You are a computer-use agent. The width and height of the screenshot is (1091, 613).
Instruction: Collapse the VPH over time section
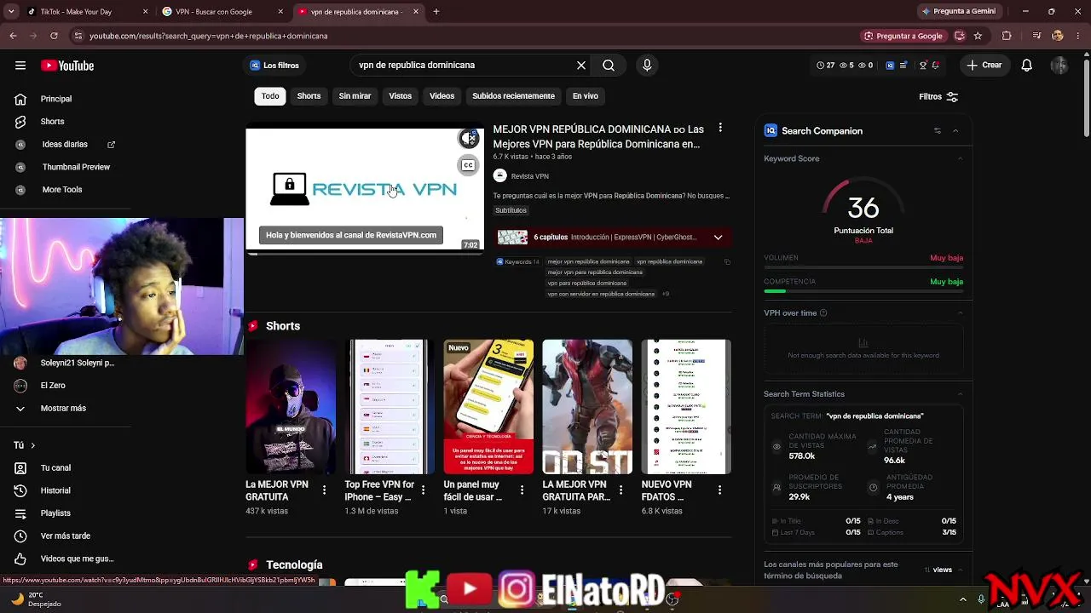coord(960,313)
